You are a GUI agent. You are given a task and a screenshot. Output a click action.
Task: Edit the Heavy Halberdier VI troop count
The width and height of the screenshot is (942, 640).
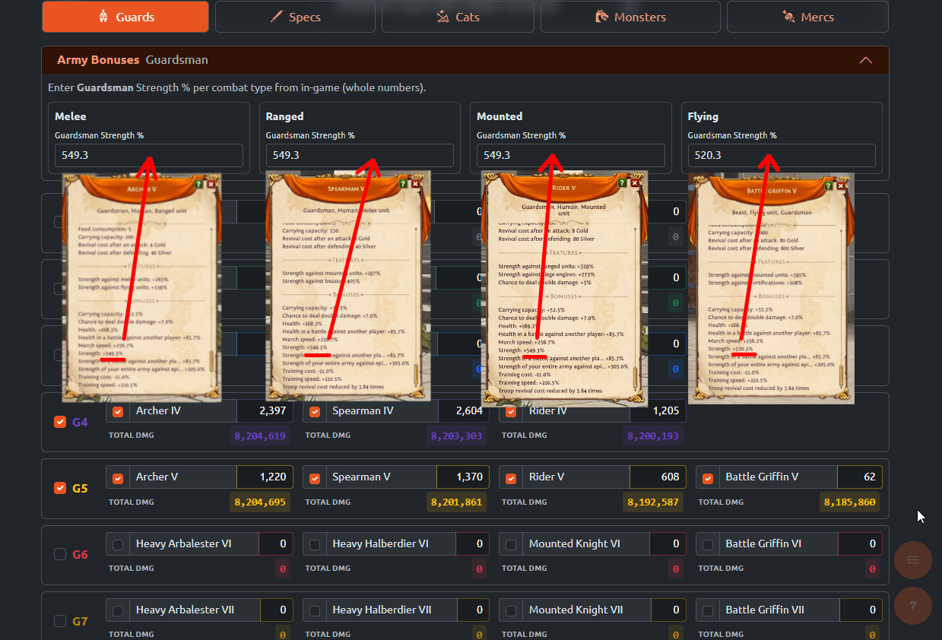point(472,543)
